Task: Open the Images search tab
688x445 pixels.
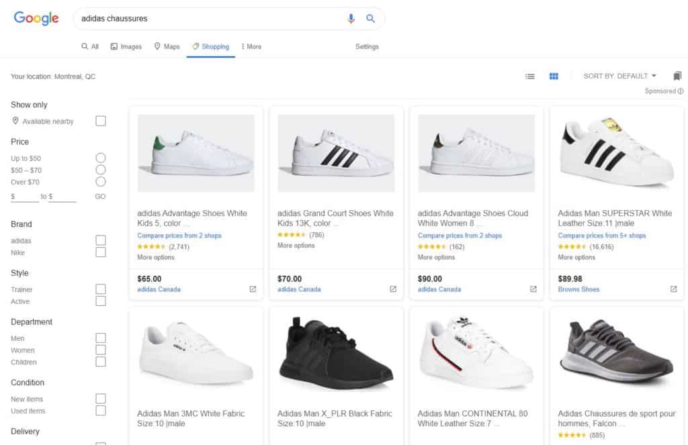Action: click(x=126, y=46)
